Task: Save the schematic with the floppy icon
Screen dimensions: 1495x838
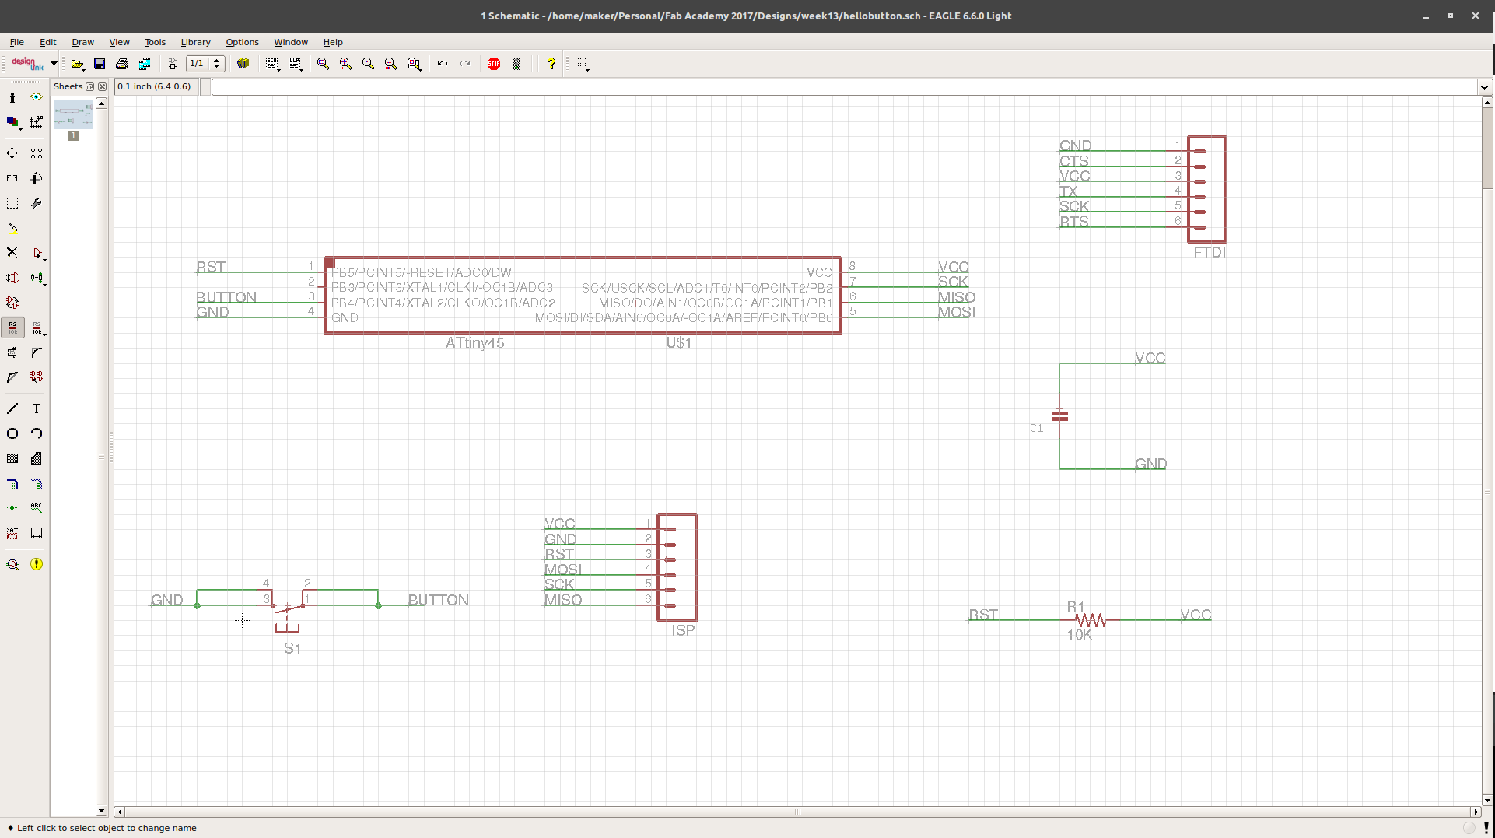Action: (x=100, y=64)
